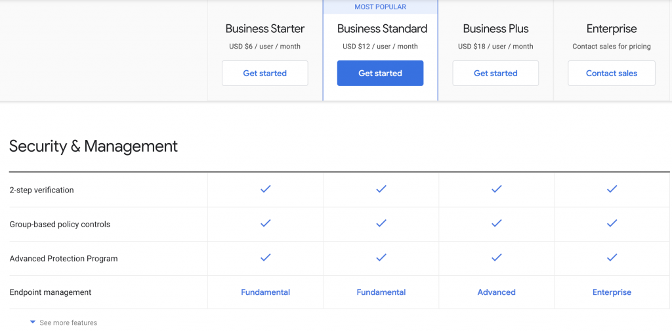The image size is (672, 331).
Task: Click Business Starter's Advanced Protection Program checkmark
Action: coord(265,257)
